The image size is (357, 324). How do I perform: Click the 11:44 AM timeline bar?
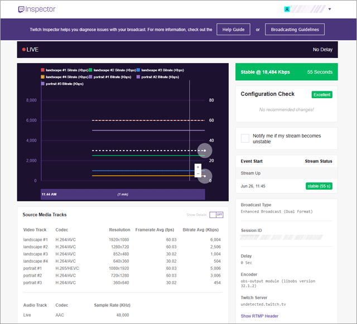(123, 194)
